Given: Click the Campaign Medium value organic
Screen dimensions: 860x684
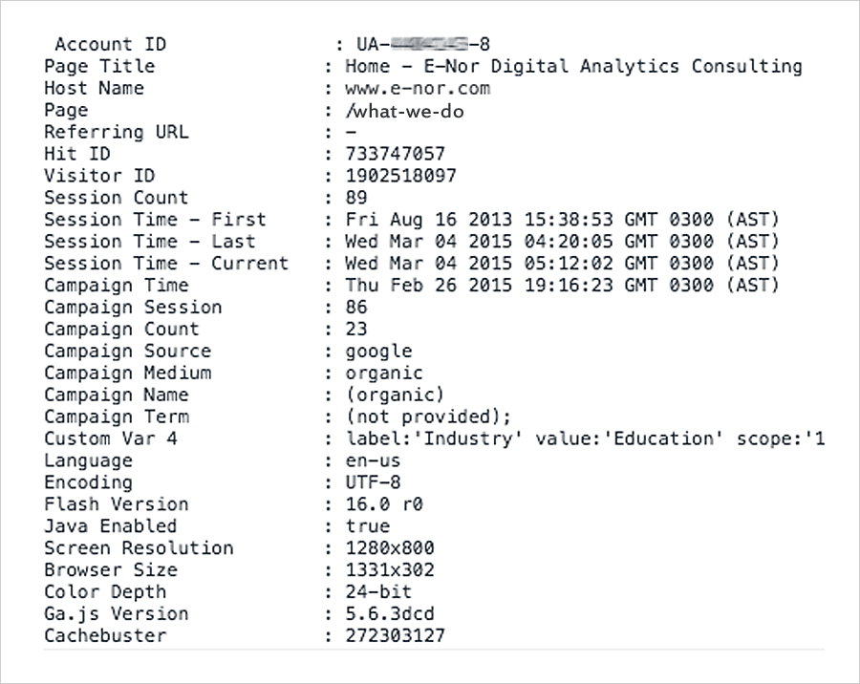Looking at the screenshot, I should pos(384,374).
